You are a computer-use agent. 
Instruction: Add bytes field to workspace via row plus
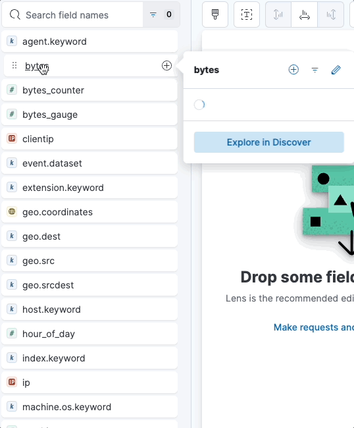(166, 65)
